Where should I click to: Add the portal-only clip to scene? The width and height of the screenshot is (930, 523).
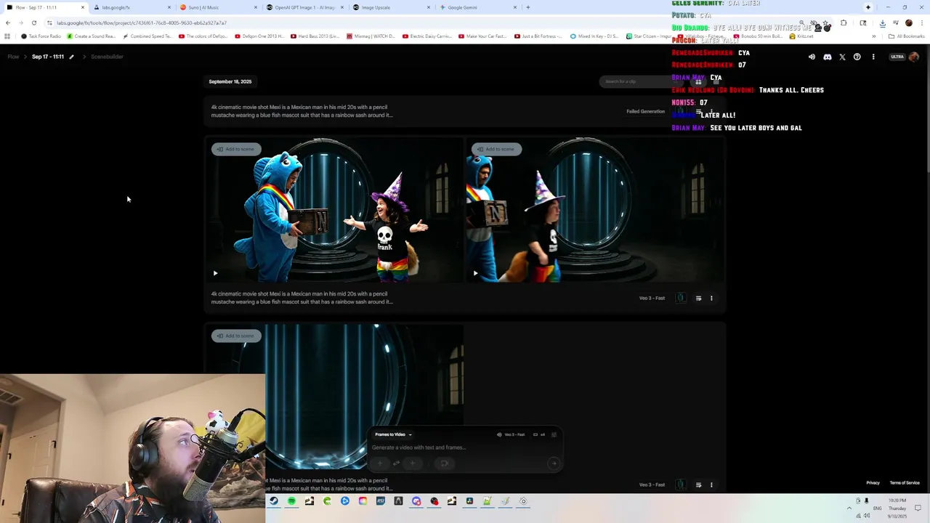236,336
